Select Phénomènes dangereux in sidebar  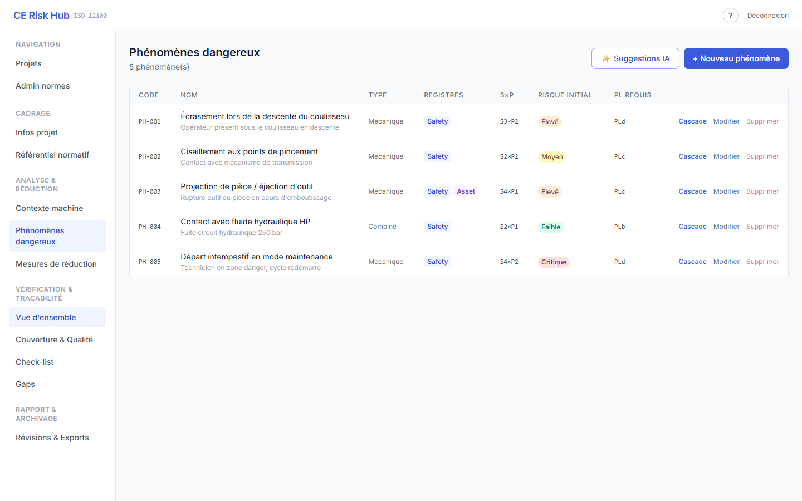click(57, 236)
